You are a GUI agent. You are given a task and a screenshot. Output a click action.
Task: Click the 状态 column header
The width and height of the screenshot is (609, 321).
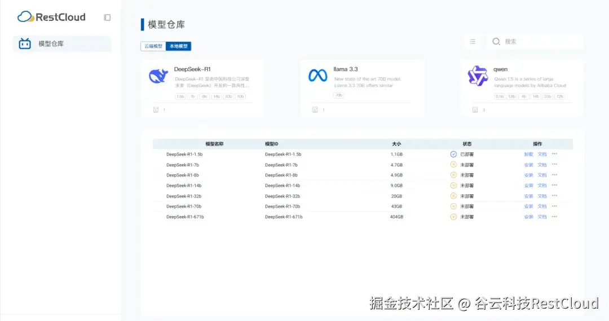pos(467,144)
